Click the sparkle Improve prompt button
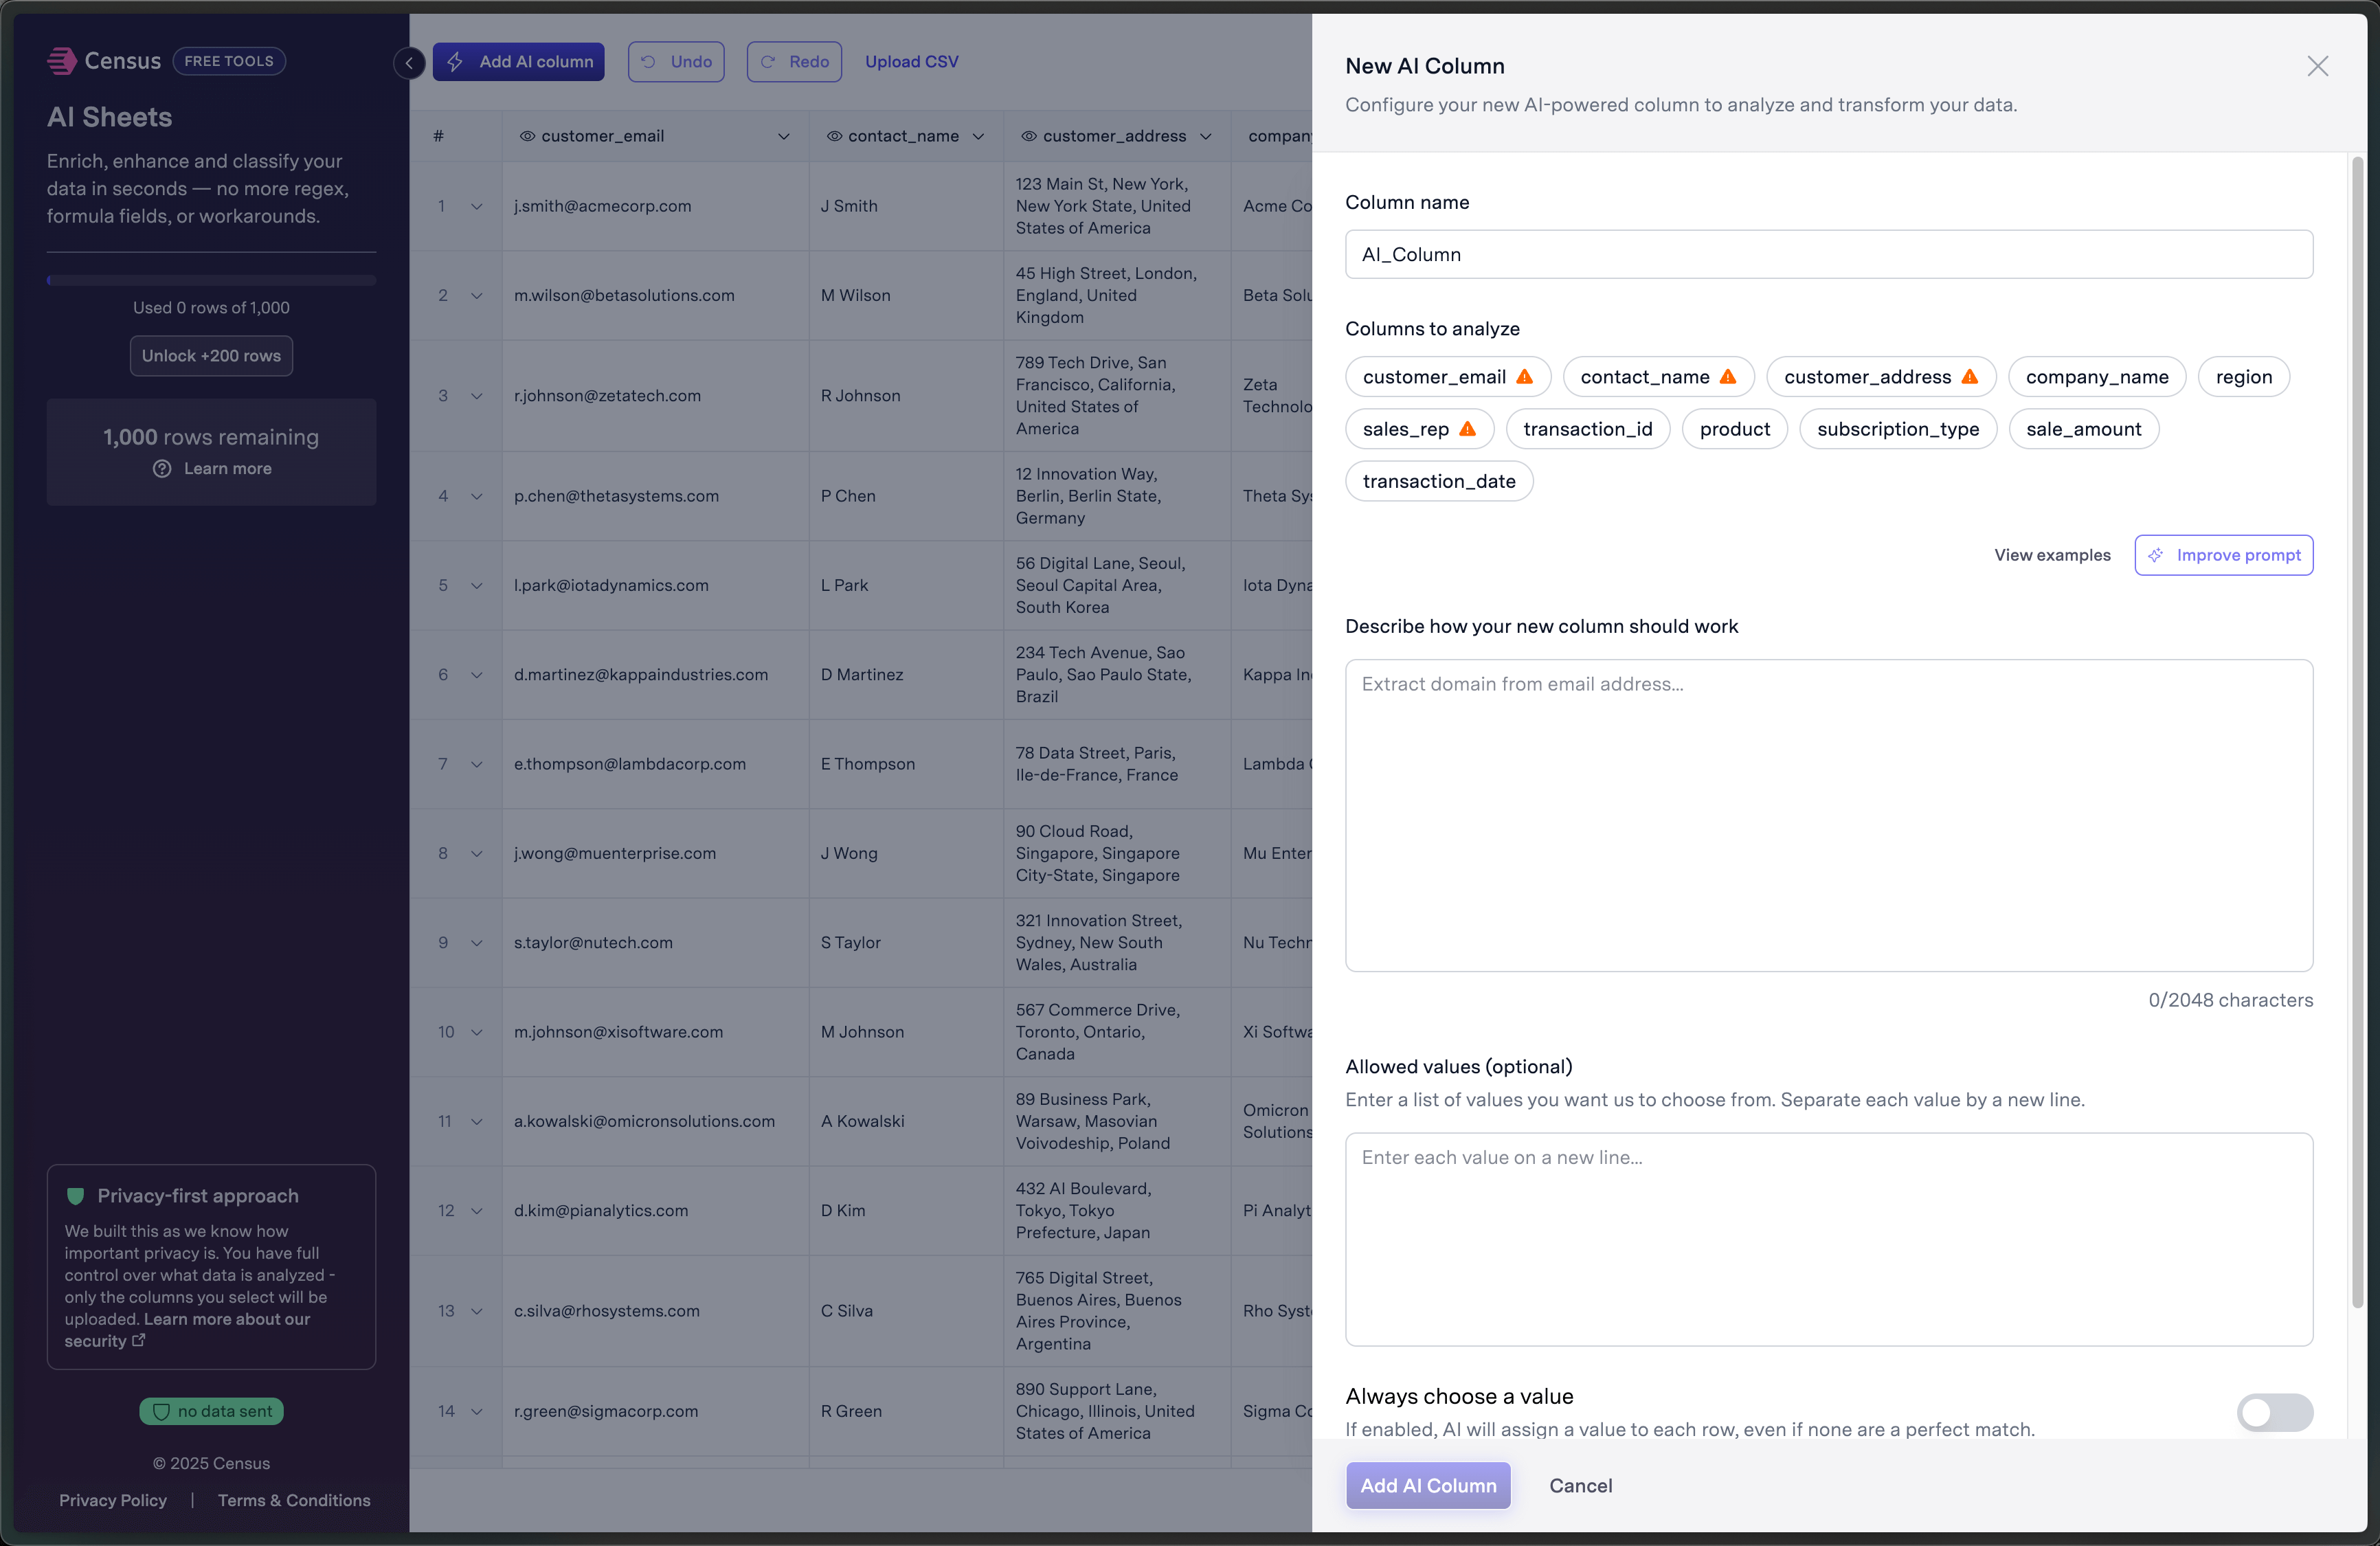This screenshot has height=1546, width=2380. click(2223, 555)
